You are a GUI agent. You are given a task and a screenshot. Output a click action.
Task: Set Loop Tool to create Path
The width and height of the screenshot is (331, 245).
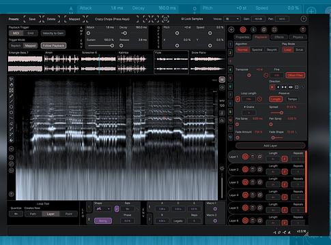[33, 214]
